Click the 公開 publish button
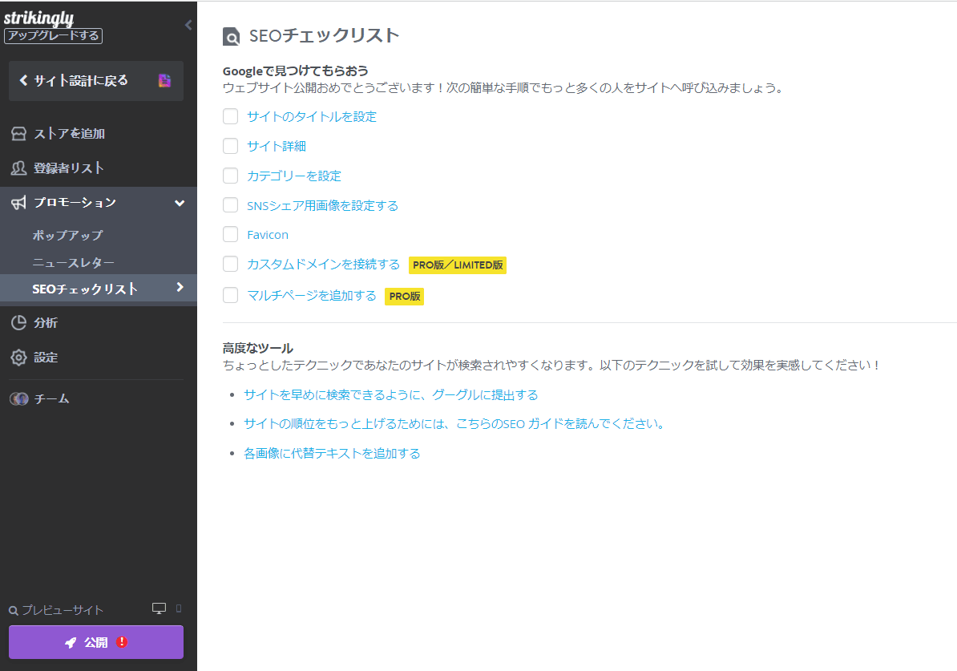Viewport: 957px width, 671px height. point(95,641)
